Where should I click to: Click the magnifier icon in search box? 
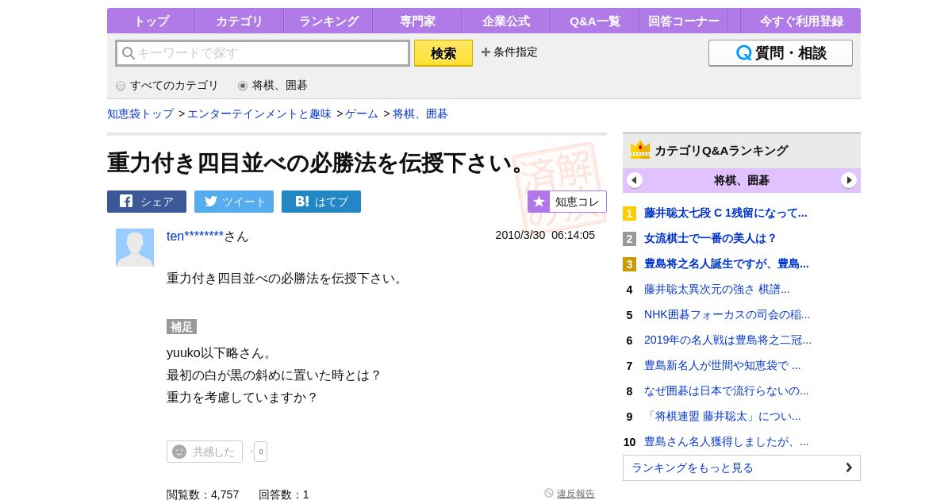pos(128,53)
